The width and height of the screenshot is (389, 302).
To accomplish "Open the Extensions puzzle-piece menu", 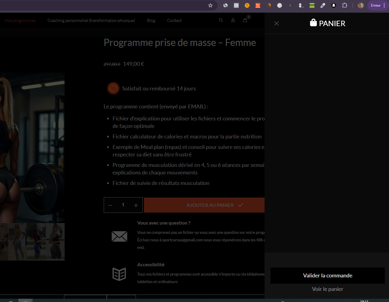I will point(345,5).
